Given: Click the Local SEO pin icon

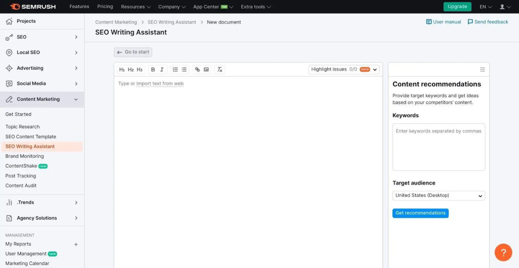Looking at the screenshot, I should [9, 53].
